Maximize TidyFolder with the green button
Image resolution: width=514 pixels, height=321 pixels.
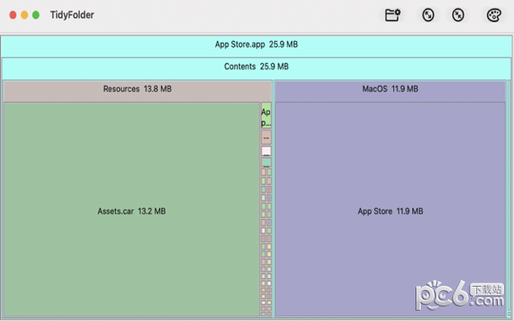pos(36,15)
